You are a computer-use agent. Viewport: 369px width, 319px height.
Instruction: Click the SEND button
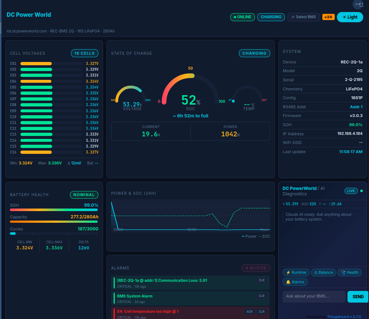point(358,297)
